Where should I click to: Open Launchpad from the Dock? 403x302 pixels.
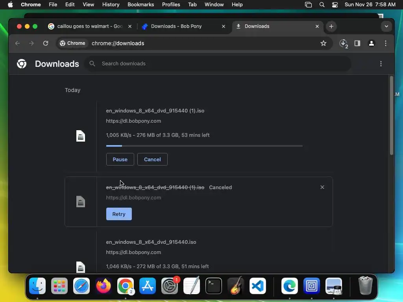(59, 286)
